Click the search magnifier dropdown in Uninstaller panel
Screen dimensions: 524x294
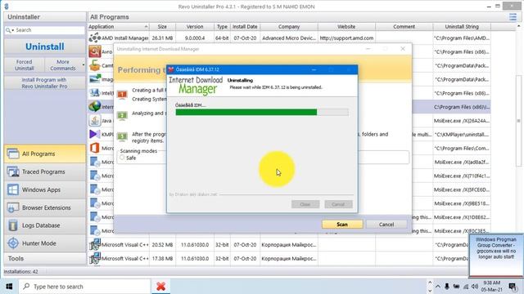click(10, 30)
